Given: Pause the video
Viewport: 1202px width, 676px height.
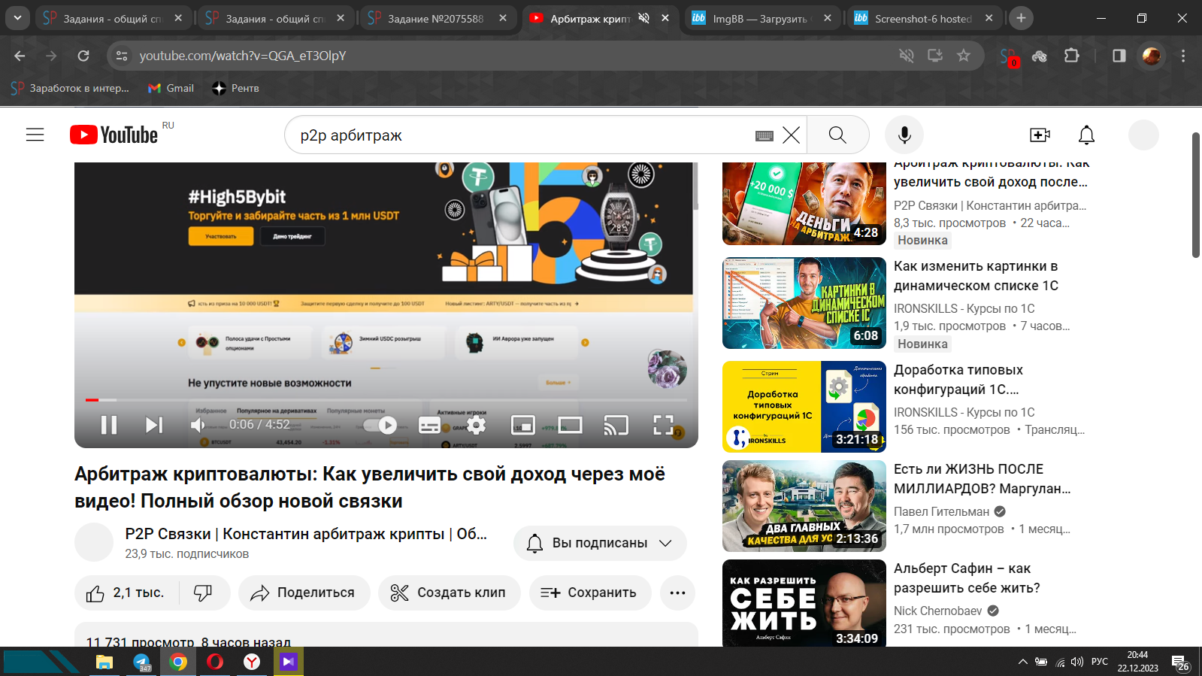Looking at the screenshot, I should [x=109, y=425].
